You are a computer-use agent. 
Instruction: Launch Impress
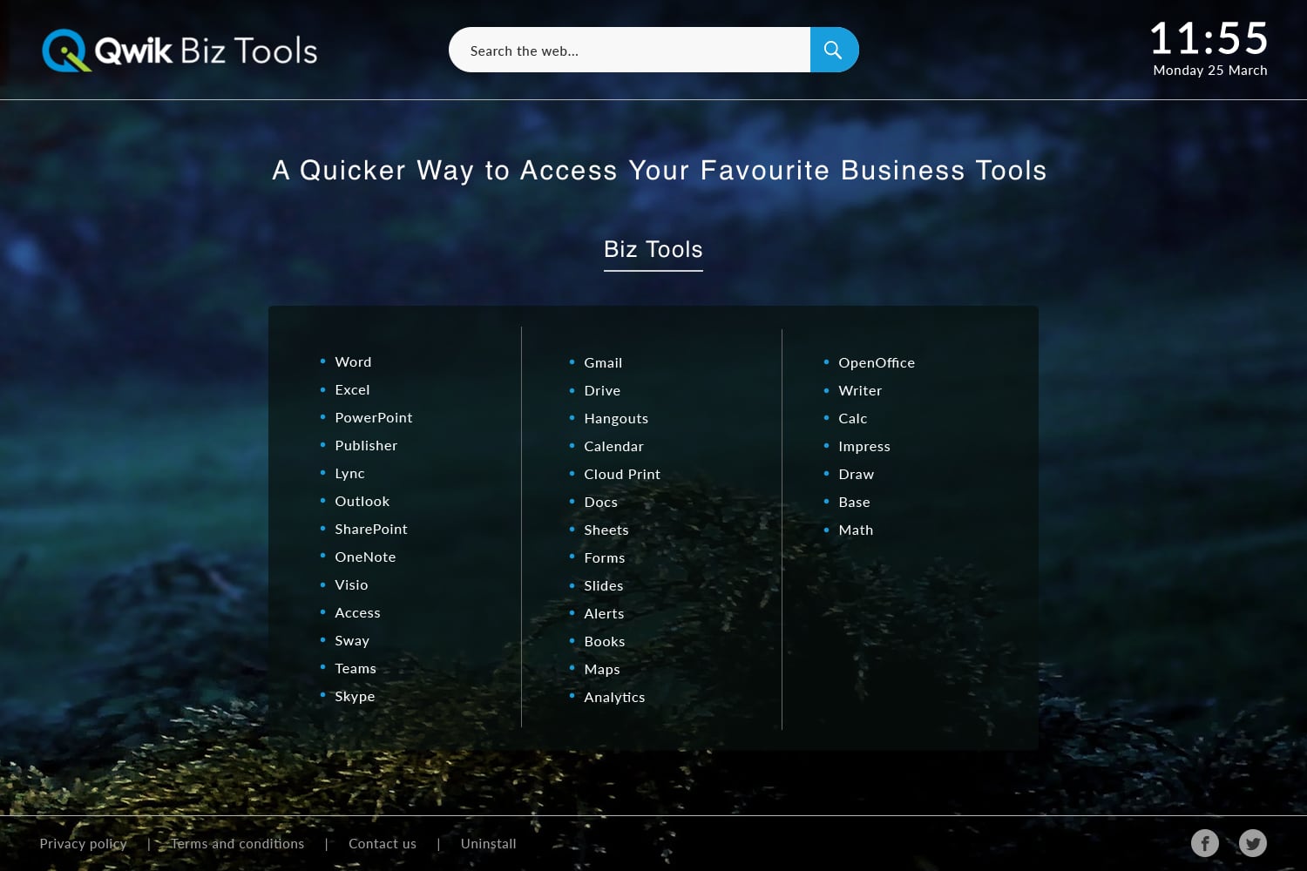point(864,446)
